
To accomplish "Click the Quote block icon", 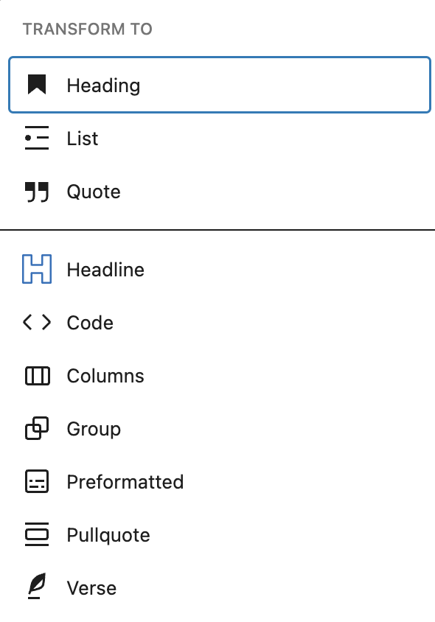I will [35, 191].
